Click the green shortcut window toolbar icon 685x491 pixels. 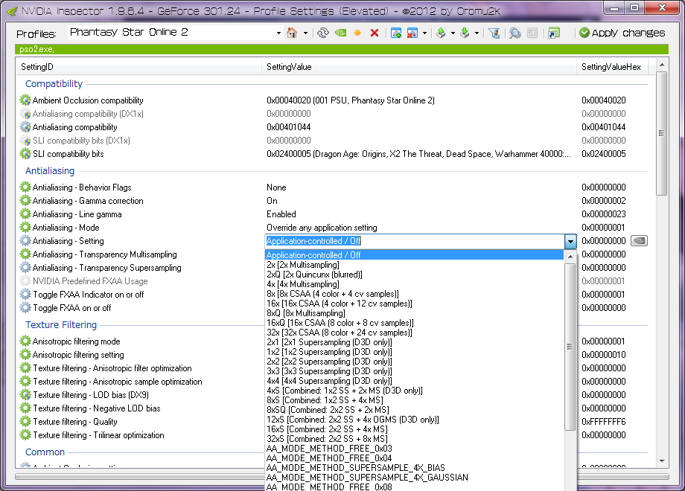(x=553, y=33)
